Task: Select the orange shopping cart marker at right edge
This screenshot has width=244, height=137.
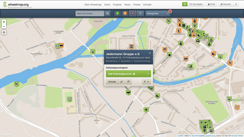Action: click(x=237, y=107)
